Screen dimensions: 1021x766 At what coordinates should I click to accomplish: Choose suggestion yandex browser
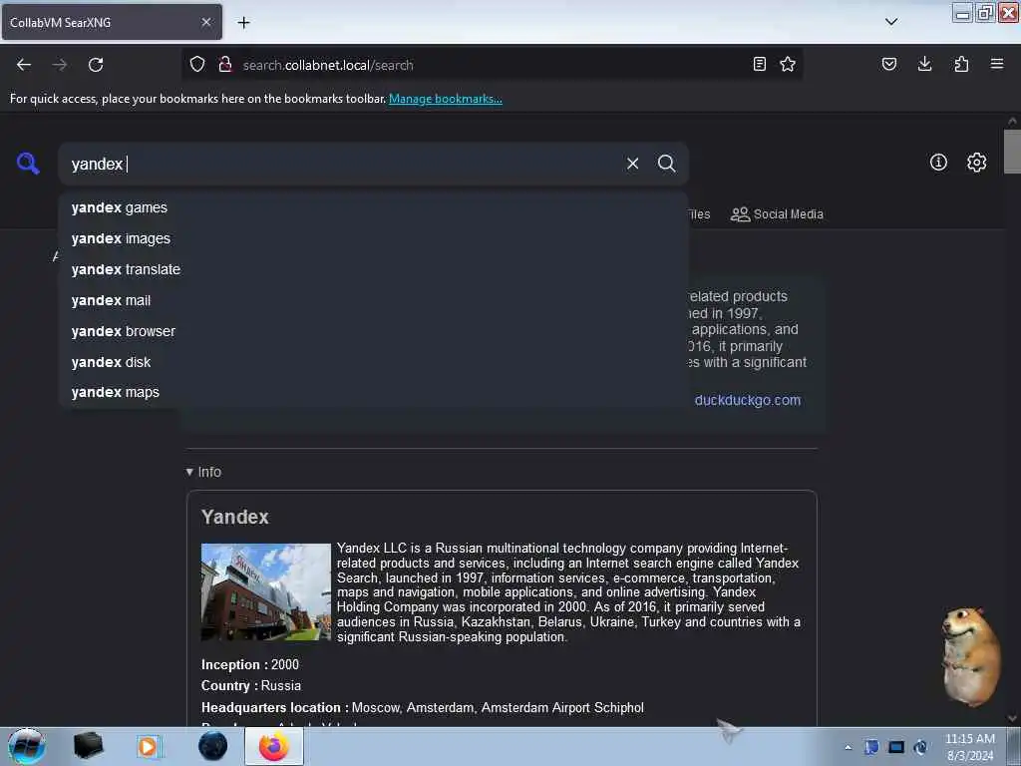tap(373, 331)
